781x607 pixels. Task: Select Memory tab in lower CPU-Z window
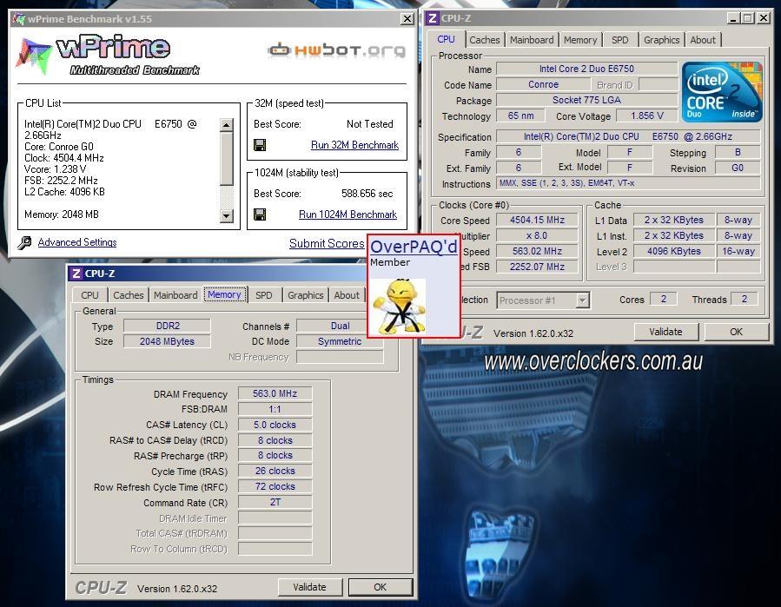(x=225, y=294)
